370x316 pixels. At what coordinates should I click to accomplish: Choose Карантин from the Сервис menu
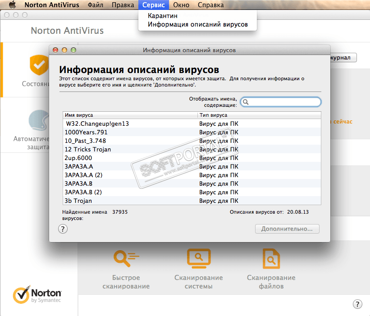(x=163, y=16)
